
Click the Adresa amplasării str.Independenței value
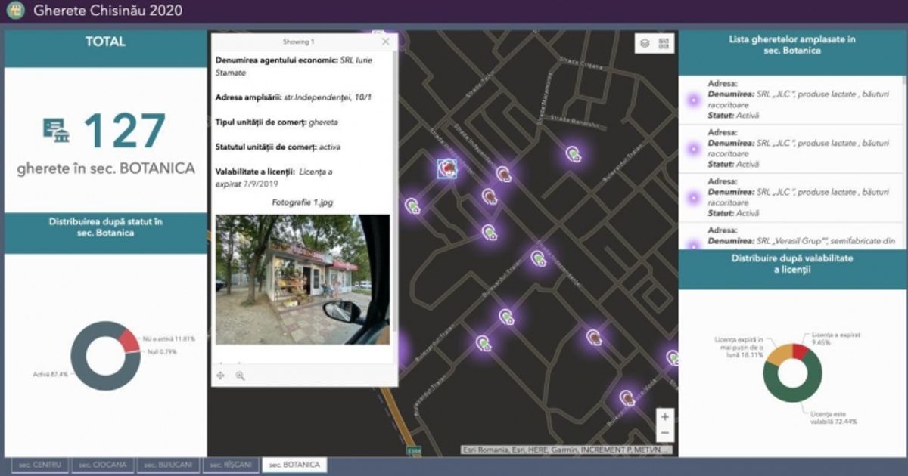tap(328, 97)
